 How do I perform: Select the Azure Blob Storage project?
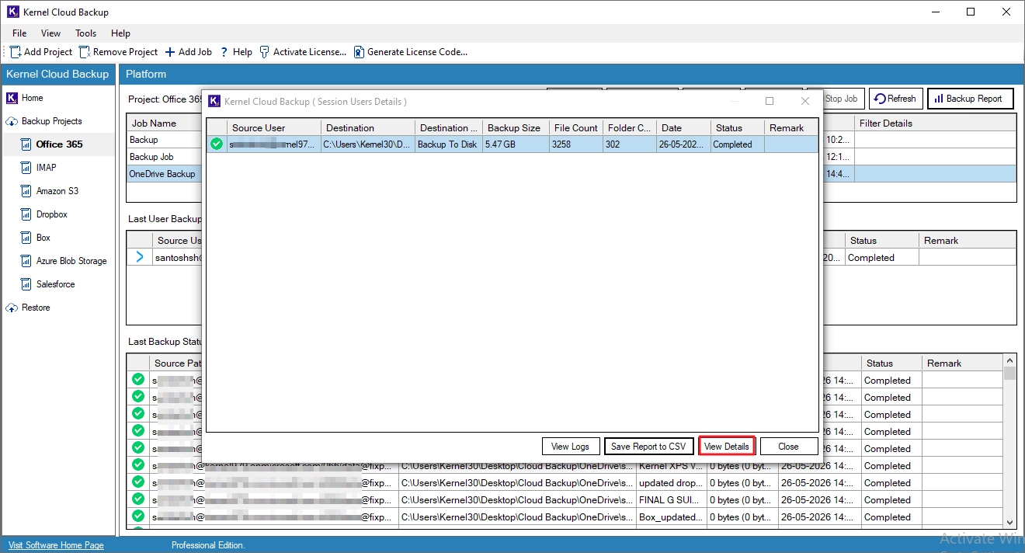pos(71,261)
